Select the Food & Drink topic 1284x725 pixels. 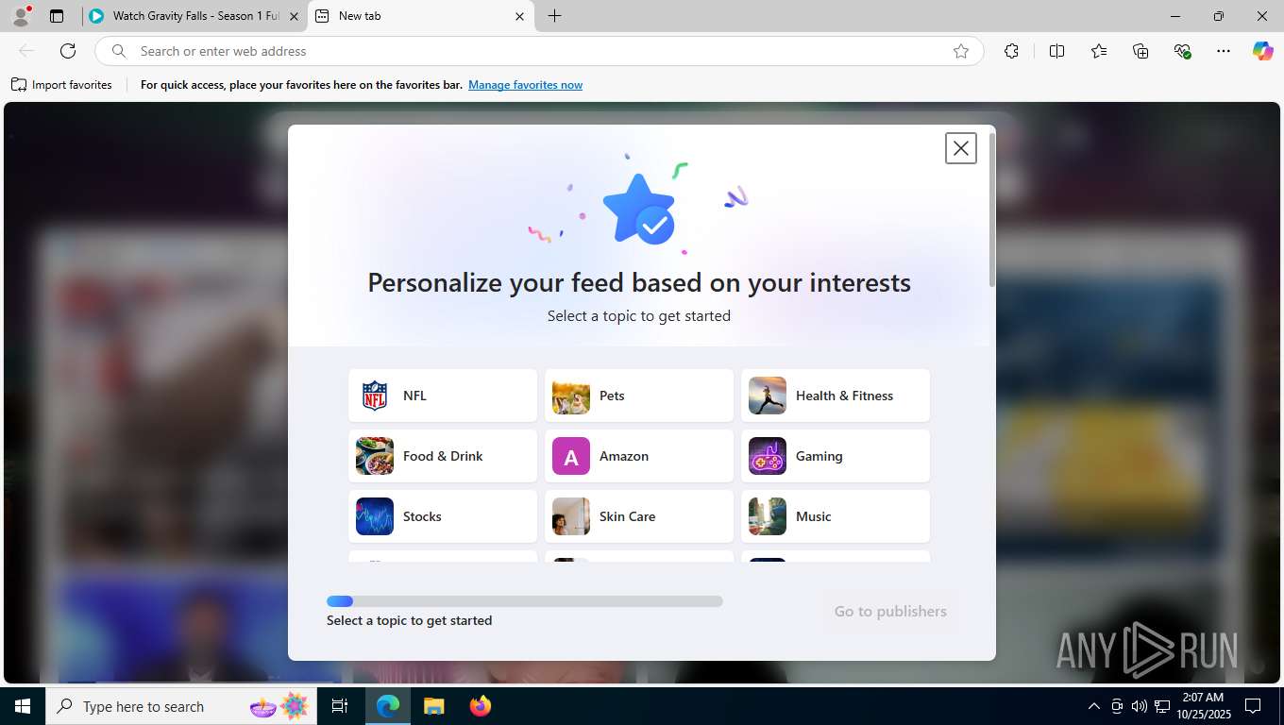443,456
